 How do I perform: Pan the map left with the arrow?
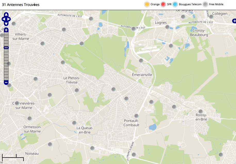3,19
